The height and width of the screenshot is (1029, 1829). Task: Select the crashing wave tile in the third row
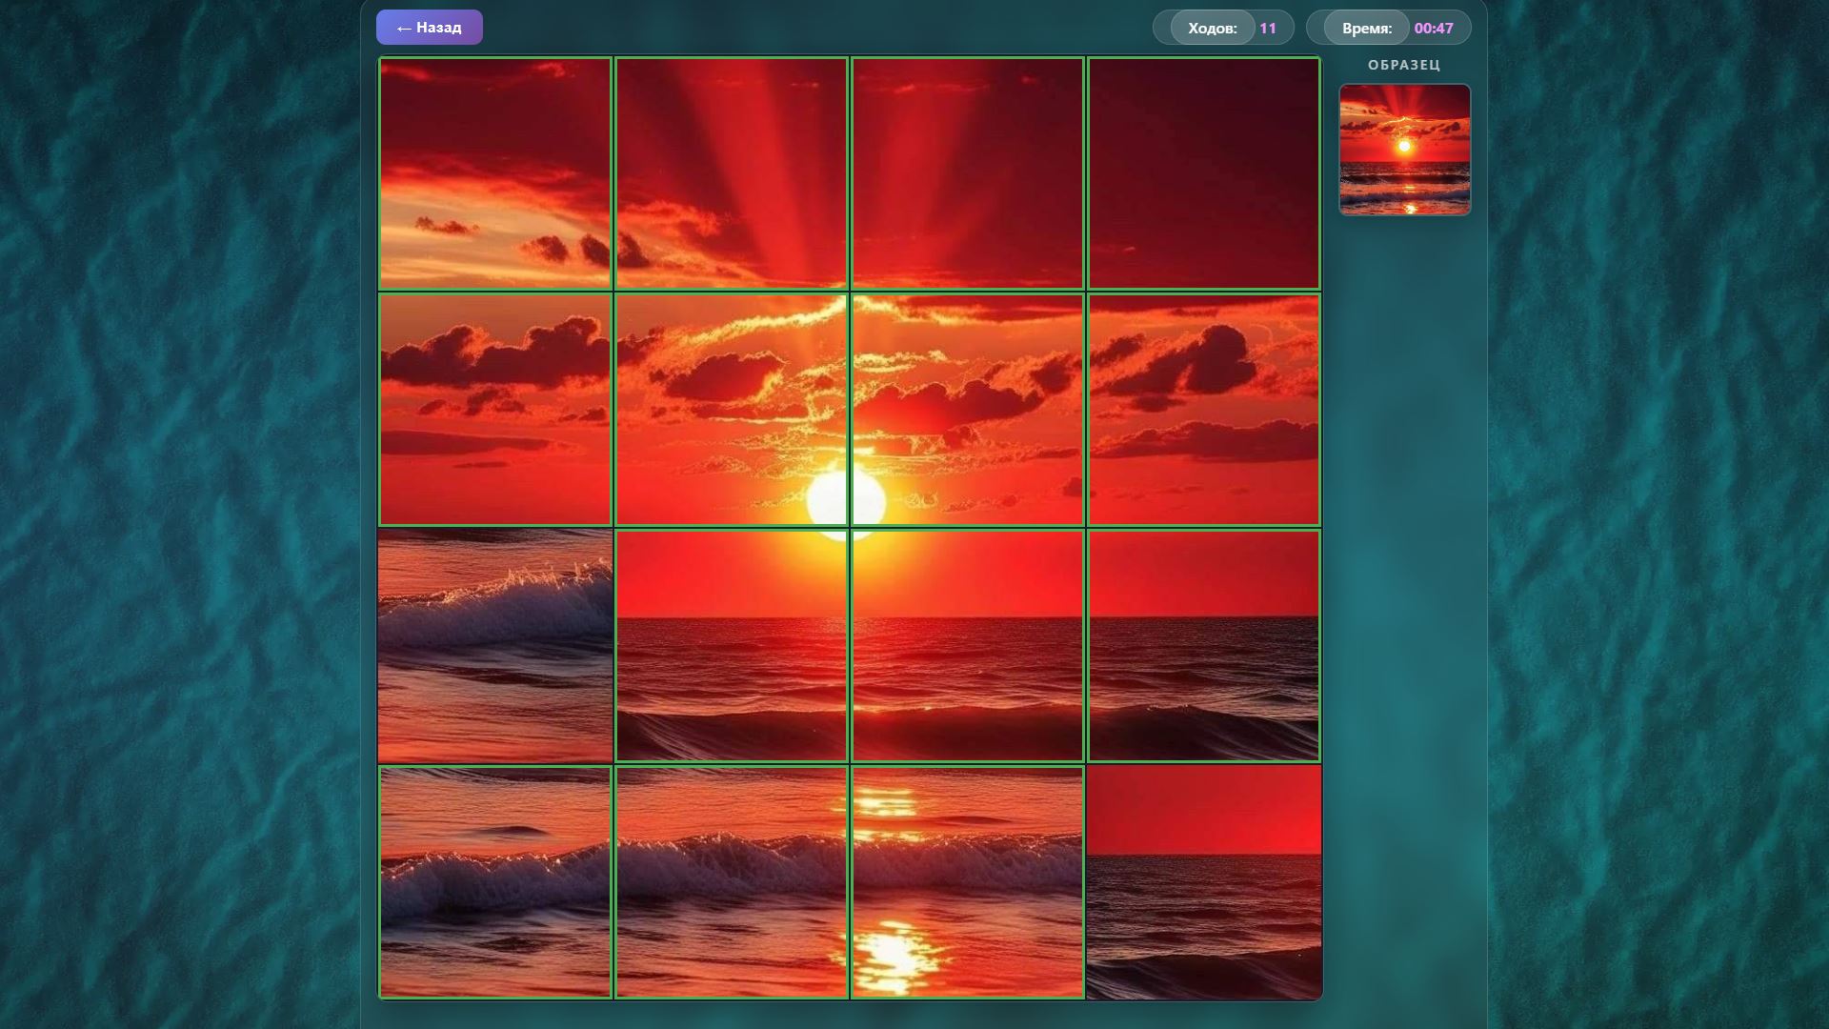point(495,646)
